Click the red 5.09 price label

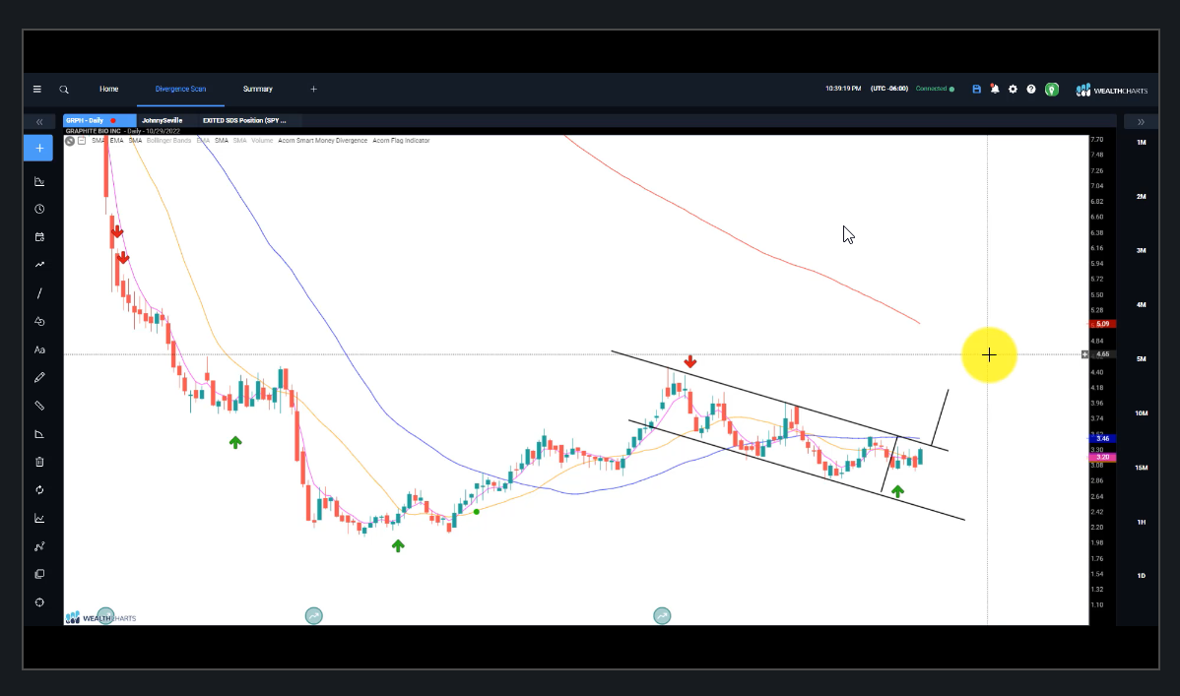coord(1102,324)
